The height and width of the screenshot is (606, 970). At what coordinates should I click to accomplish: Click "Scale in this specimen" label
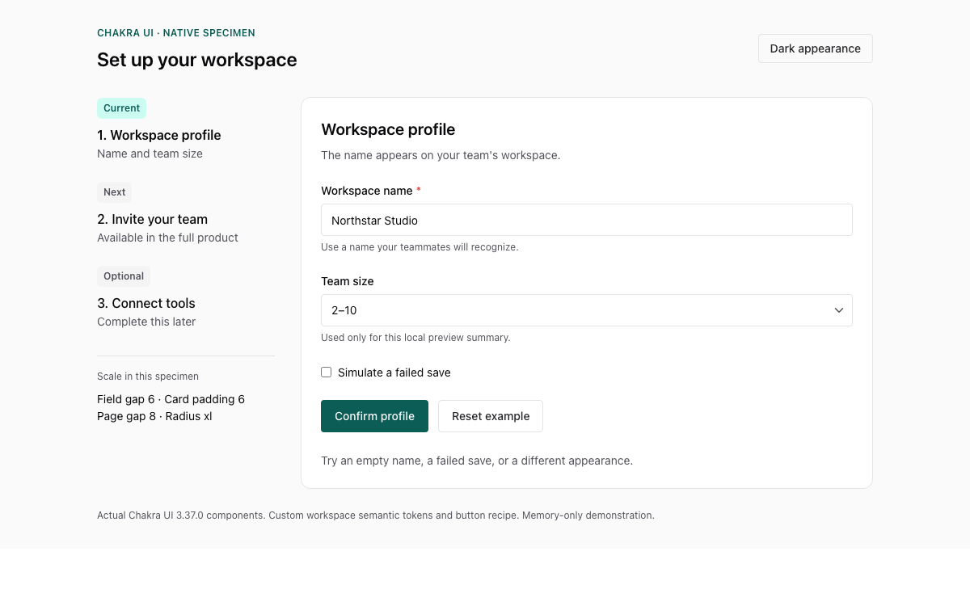(x=148, y=377)
